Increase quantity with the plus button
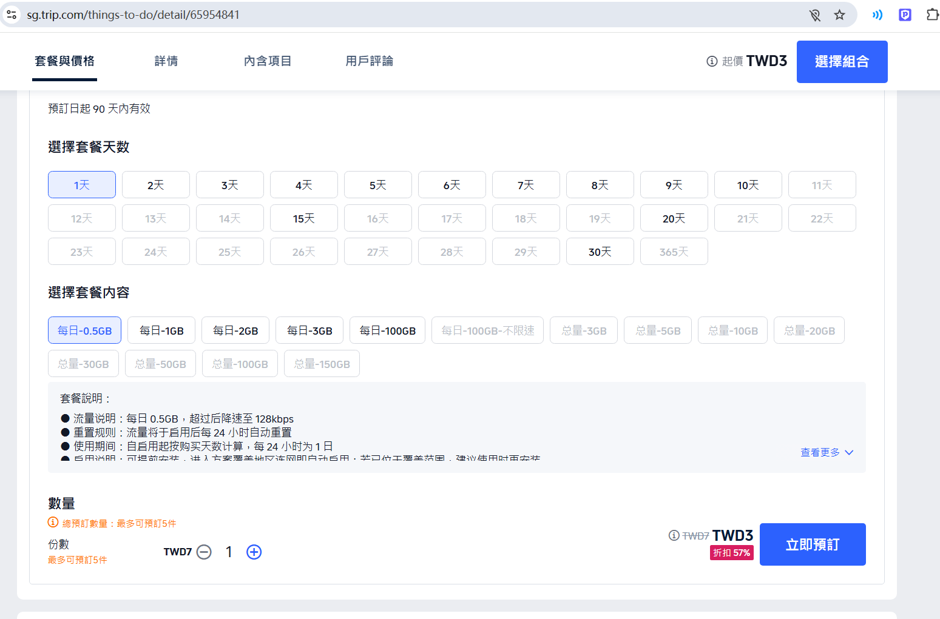This screenshot has height=619, width=940. click(x=254, y=552)
